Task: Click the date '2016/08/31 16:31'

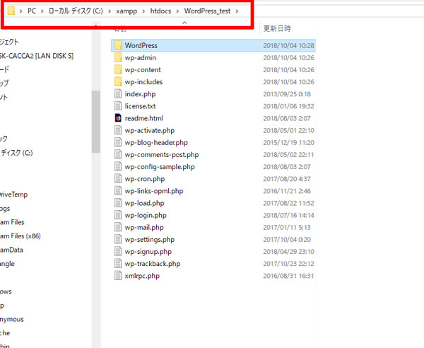Action: coord(288,276)
